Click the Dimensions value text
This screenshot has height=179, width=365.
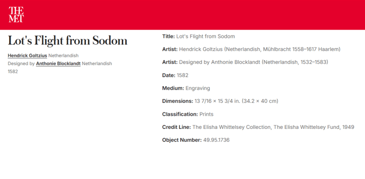click(x=236, y=102)
